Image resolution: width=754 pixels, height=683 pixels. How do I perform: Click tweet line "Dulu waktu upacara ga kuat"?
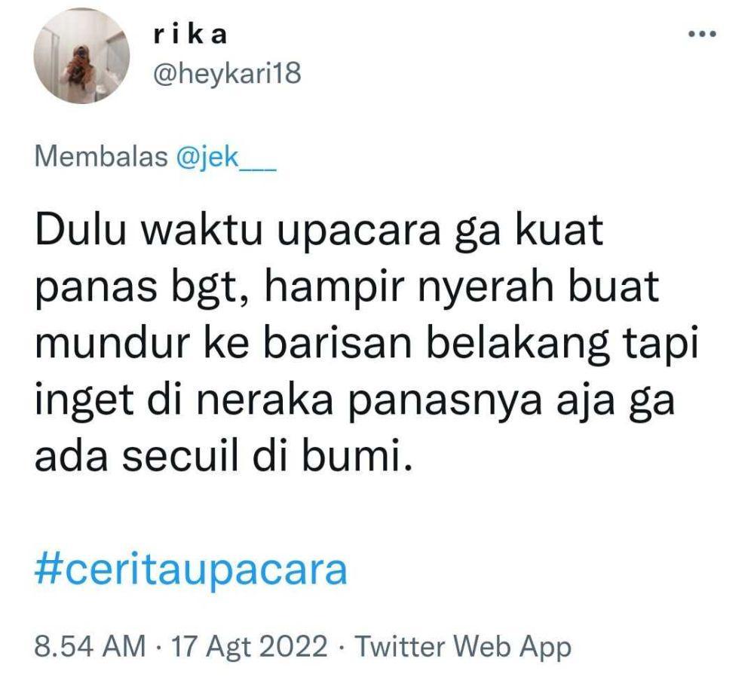tap(319, 232)
